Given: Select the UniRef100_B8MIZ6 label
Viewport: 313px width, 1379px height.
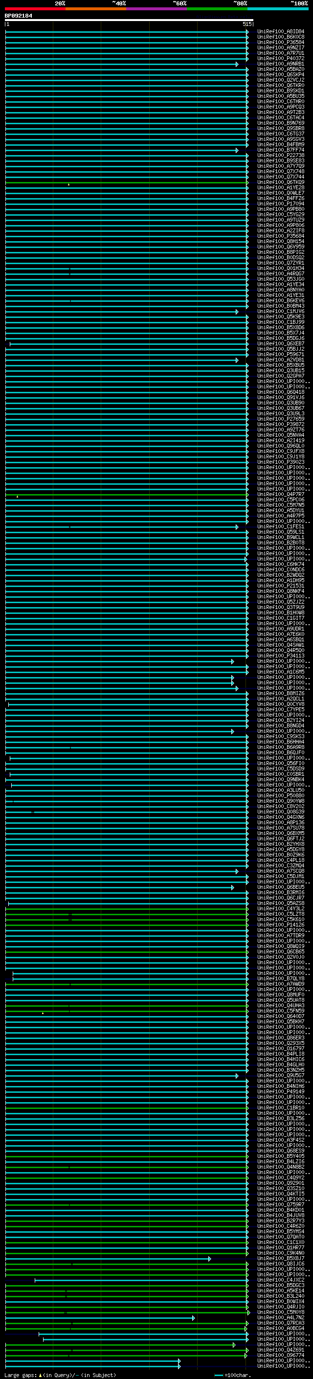Looking at the screenshot, I should [280, 693].
